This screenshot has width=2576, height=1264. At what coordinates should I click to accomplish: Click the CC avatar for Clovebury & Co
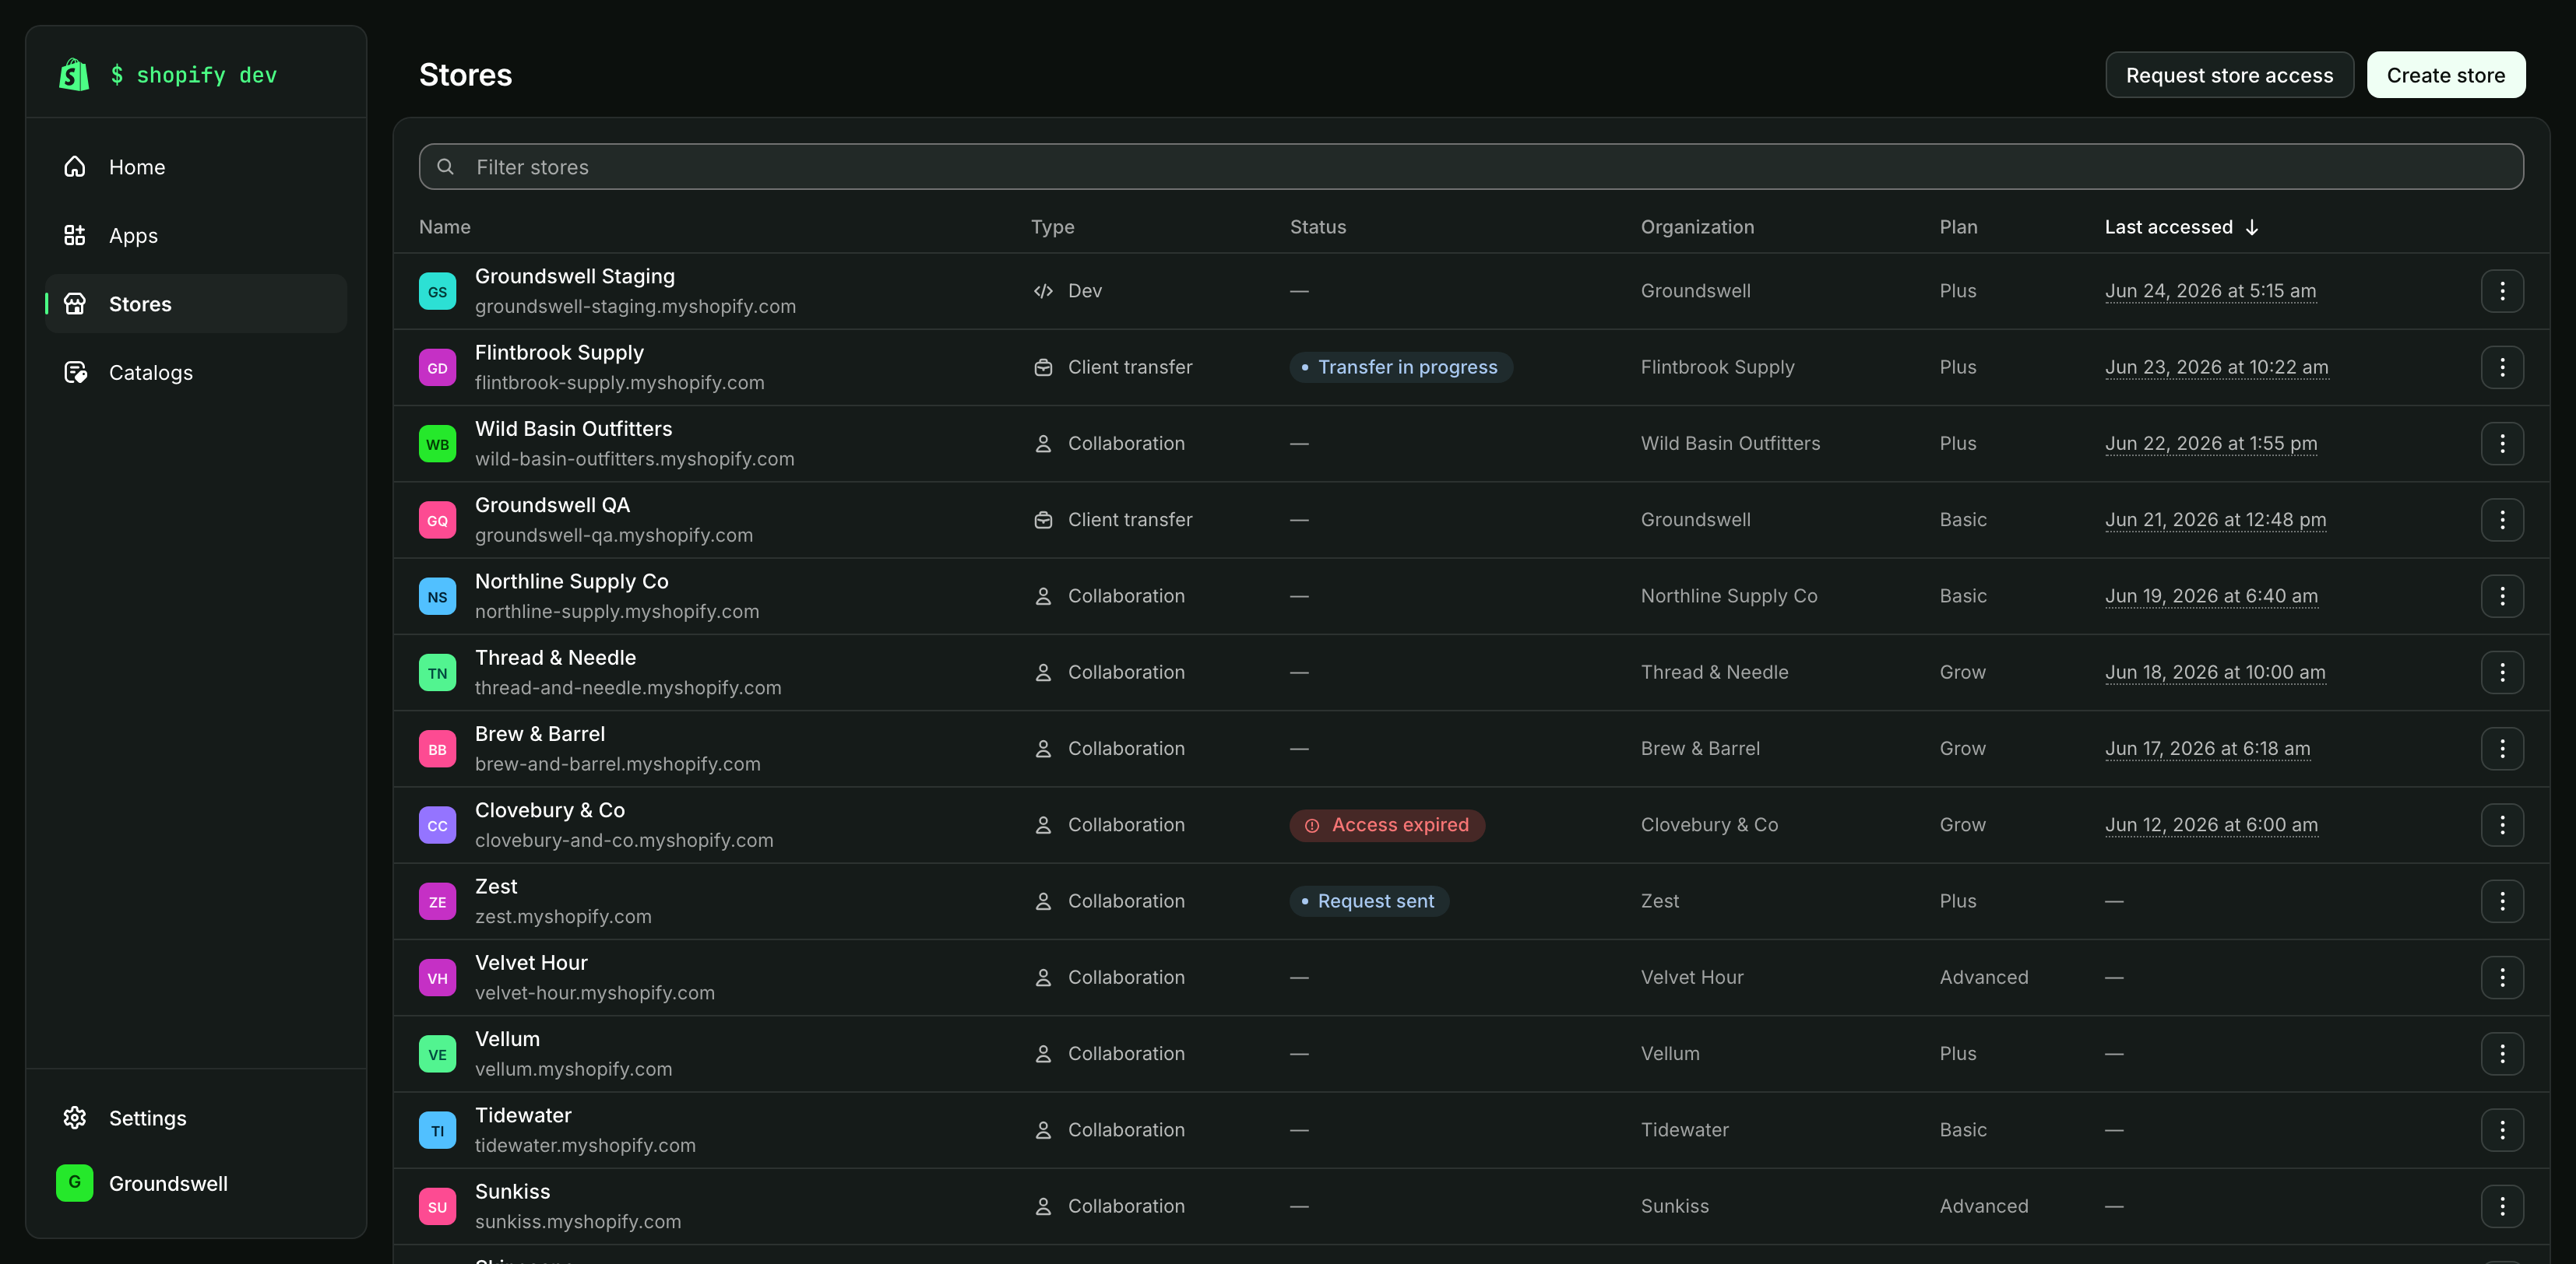click(437, 825)
